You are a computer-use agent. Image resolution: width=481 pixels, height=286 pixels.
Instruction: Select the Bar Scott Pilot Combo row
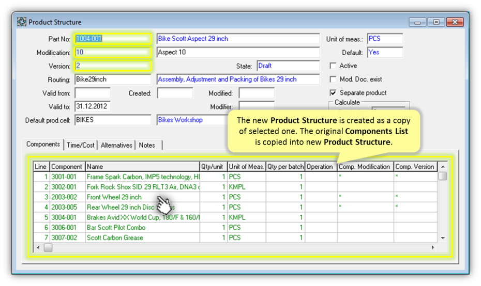click(x=235, y=228)
